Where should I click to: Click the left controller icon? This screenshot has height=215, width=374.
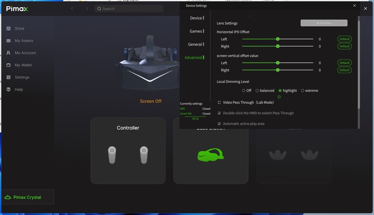point(112,155)
